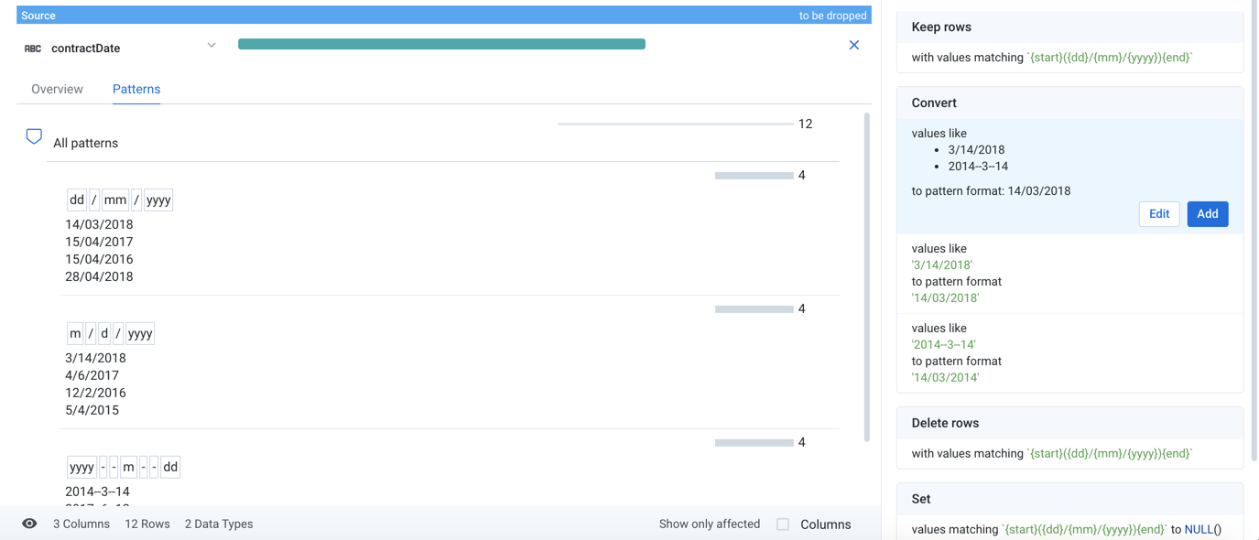Click the ABC data type icon
1259x540 pixels.
point(33,49)
